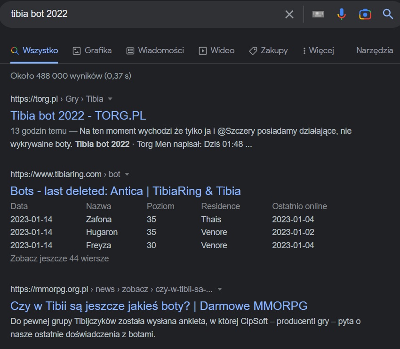Clear the search box with X icon
The image size is (400, 349).
[x=289, y=14]
